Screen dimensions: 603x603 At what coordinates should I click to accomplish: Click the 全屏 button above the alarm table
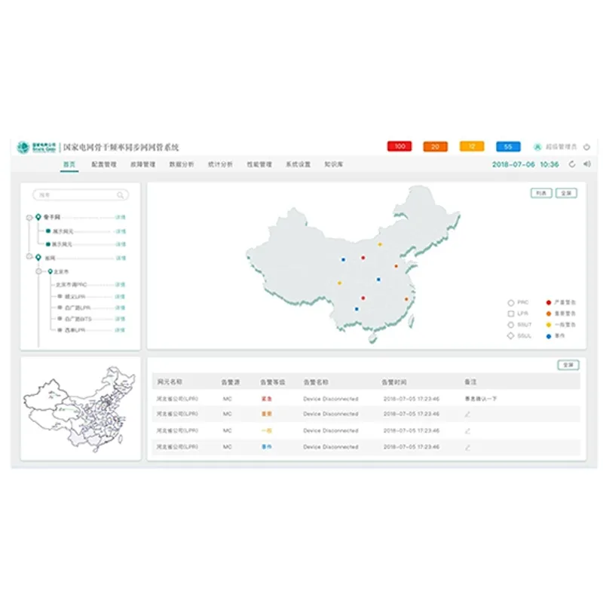tap(568, 365)
